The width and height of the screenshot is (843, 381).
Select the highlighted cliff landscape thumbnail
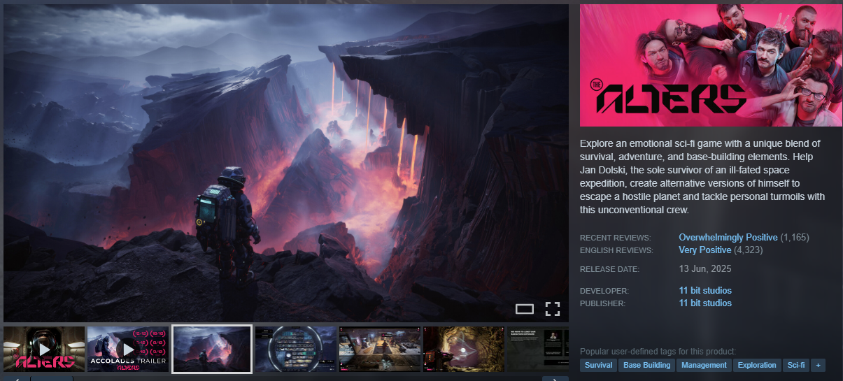coord(212,349)
